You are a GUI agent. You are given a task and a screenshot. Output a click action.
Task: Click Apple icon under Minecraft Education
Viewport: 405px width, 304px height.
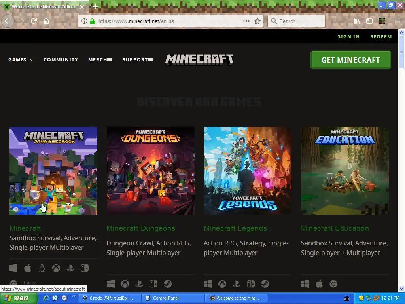pyautogui.click(x=319, y=284)
